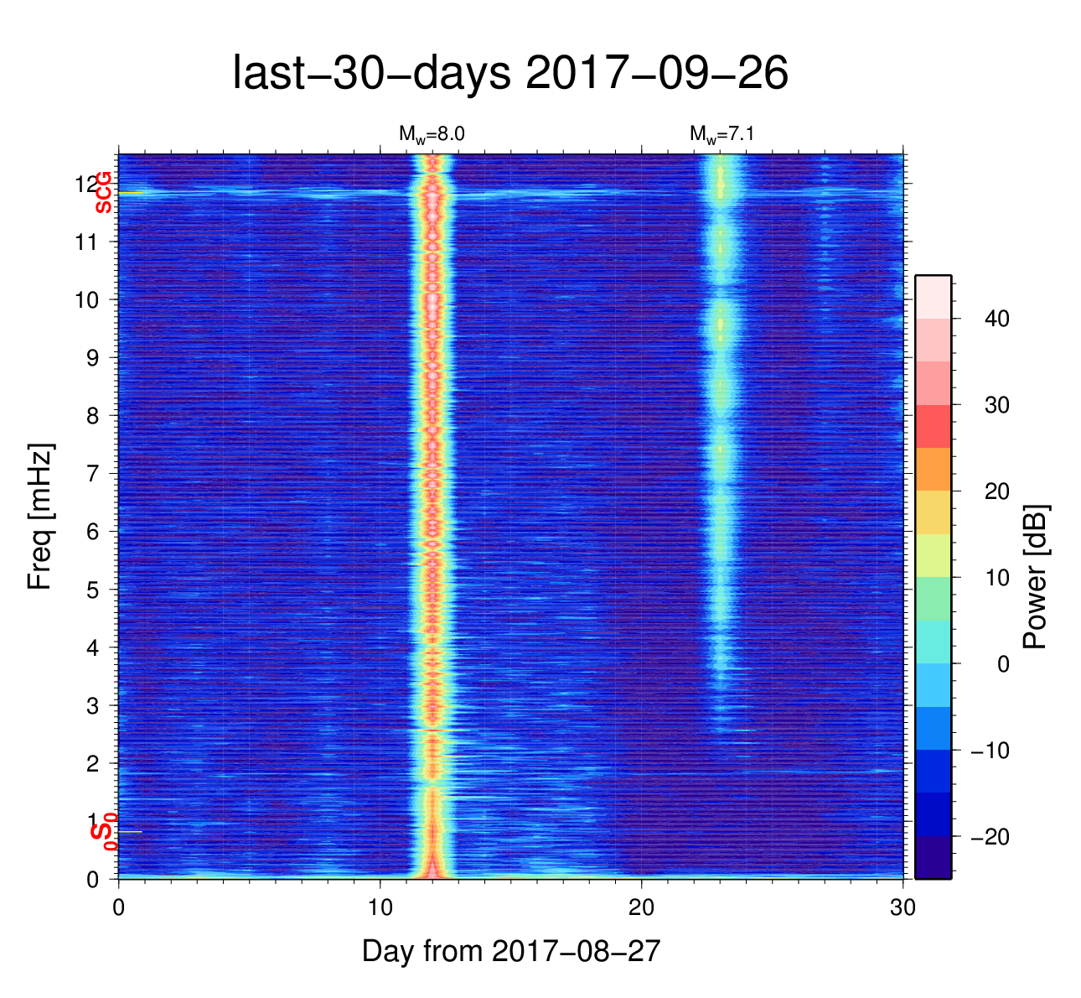Click the "last-30-days 2017-09-26" plot title

pos(509,74)
